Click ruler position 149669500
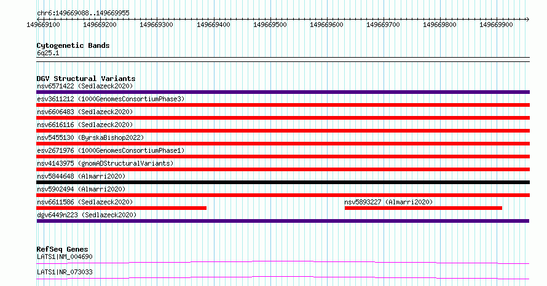This screenshot has width=547, height=286. point(270,25)
